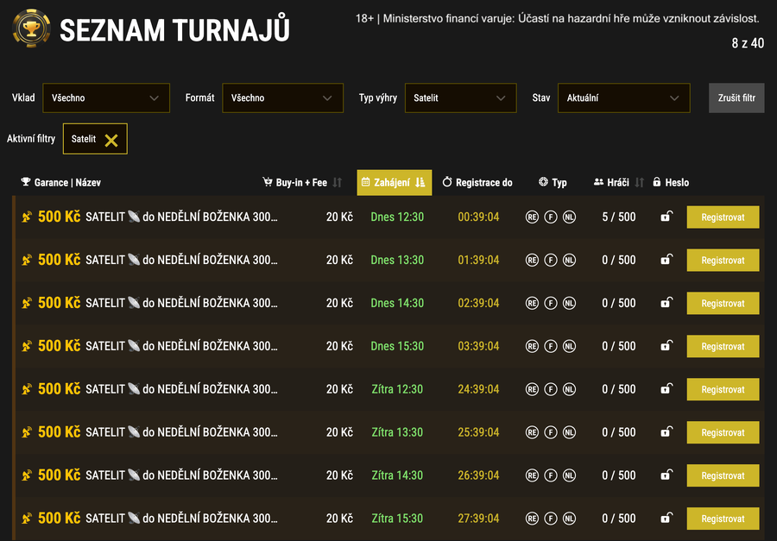Remove the Satelit active filter chip
The image size is (777, 541).
[111, 140]
